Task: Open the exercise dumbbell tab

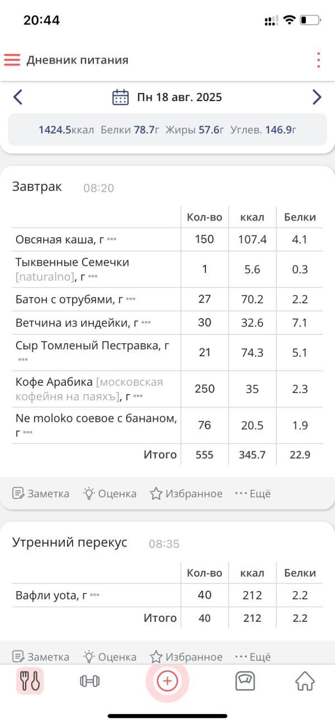Action: pos(89,681)
